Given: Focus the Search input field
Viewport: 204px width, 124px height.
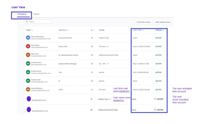Looking at the screenshot, I should pos(39,21).
